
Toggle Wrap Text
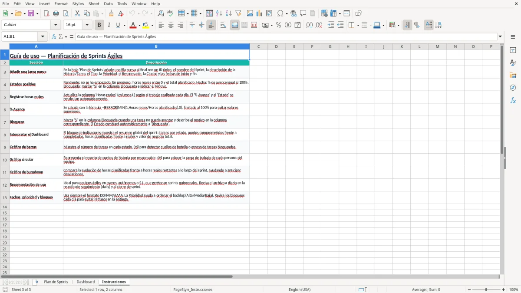[223, 25]
